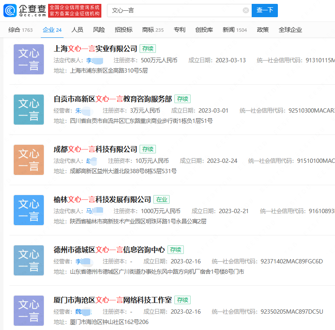Screen dimensions: 335x330
Task: Open operator 魏 link of the 厦门 entry
Action: 83,312
